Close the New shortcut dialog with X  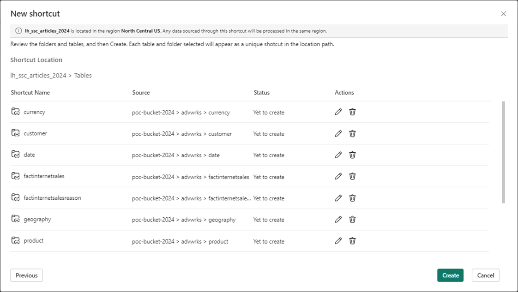[503, 14]
